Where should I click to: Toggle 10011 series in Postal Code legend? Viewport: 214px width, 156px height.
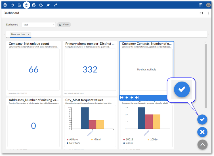[129, 139]
